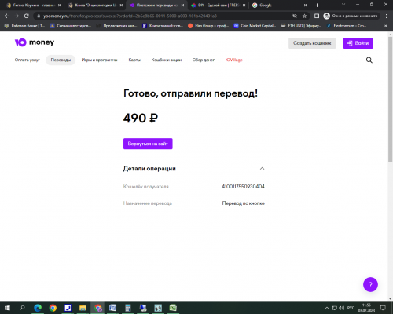The height and width of the screenshot is (314, 393).
Task: Switch to the Google tab
Action: 277,5
